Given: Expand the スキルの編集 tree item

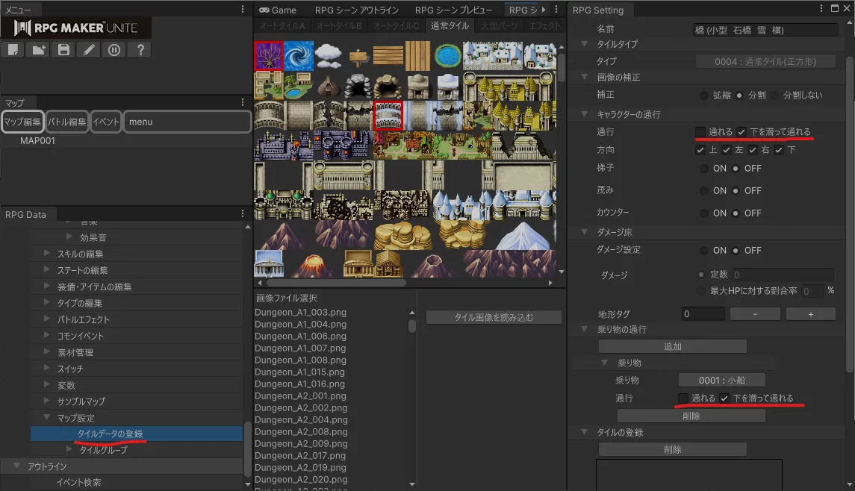Looking at the screenshot, I should pyautogui.click(x=49, y=254).
